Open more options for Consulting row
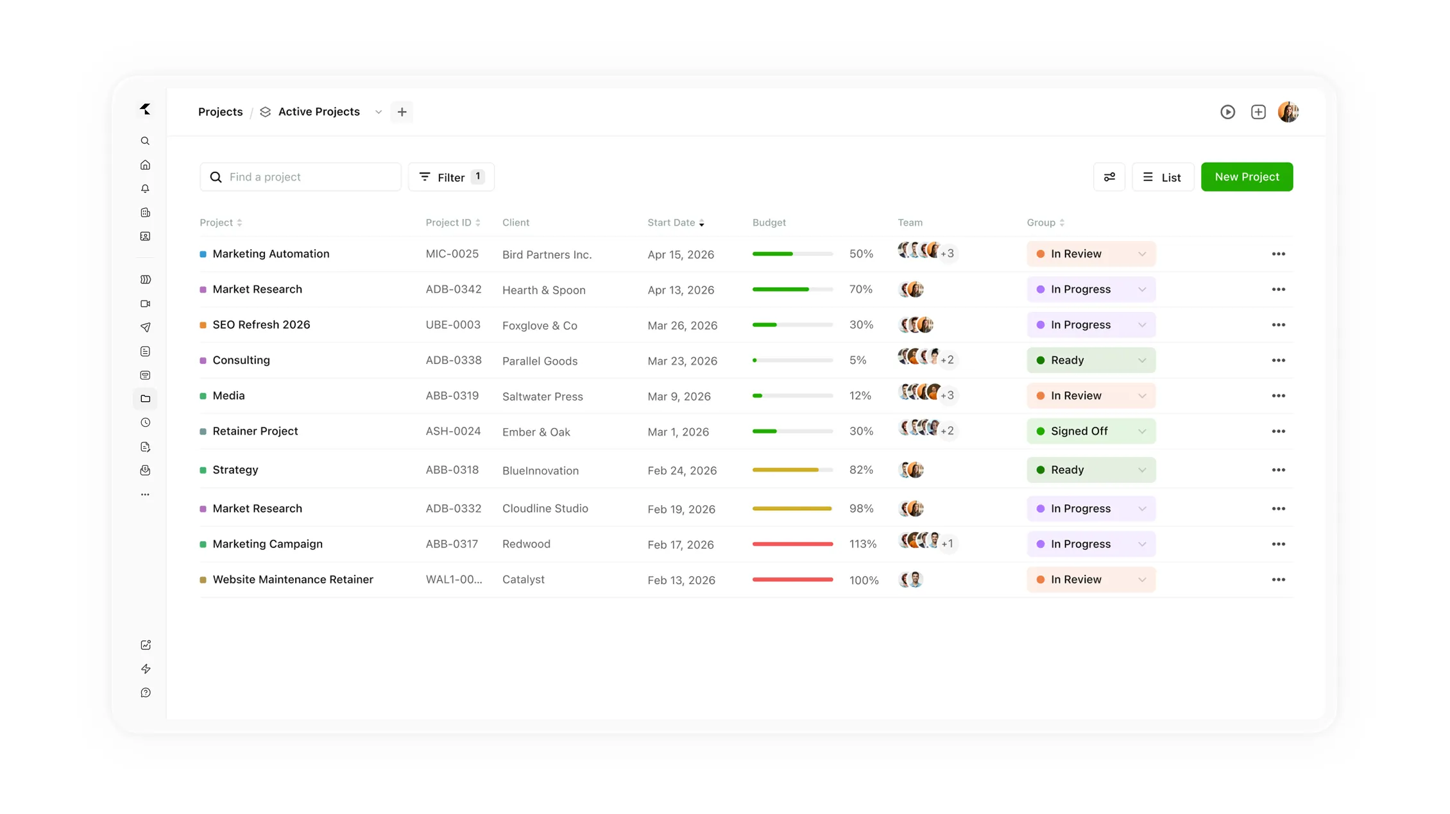Screen dimensions: 1450x814 click(x=1278, y=360)
